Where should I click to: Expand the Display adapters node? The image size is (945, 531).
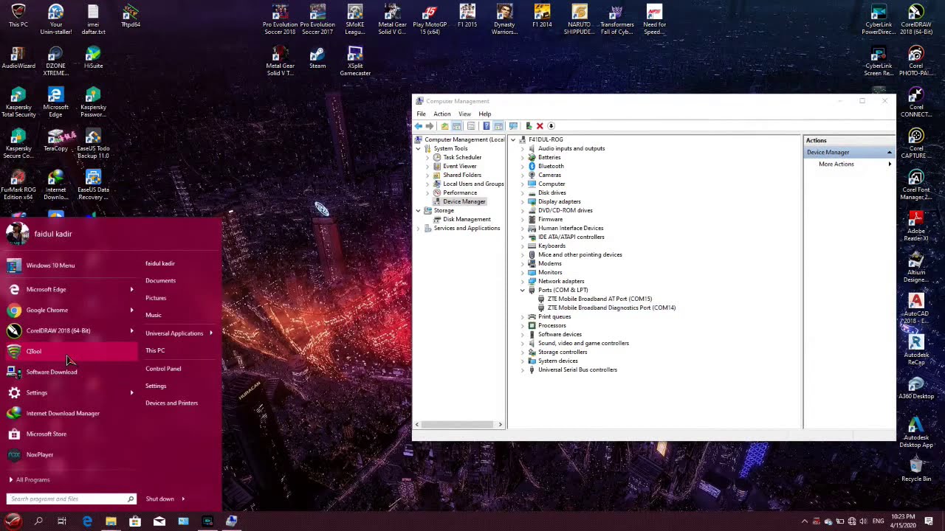(522, 201)
